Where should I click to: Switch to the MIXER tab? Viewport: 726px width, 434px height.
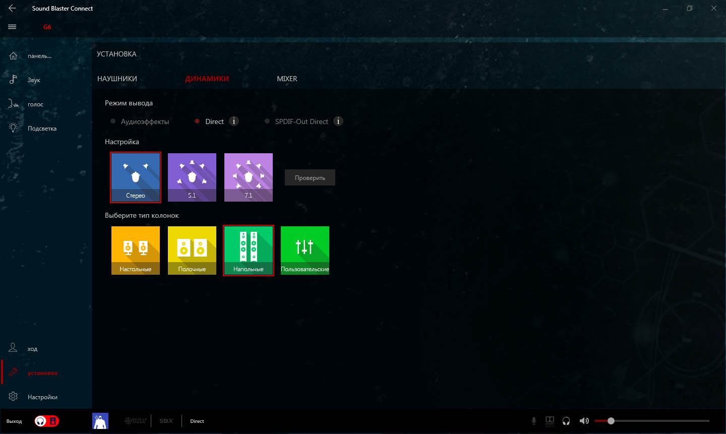[x=287, y=79]
